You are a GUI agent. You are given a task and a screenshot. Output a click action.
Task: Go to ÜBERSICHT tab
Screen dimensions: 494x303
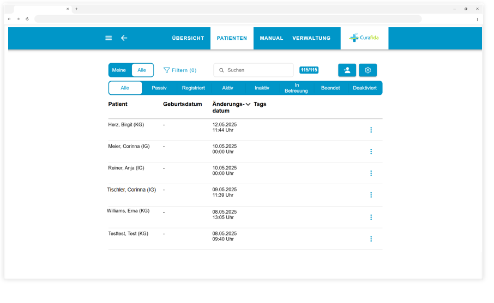tap(188, 38)
